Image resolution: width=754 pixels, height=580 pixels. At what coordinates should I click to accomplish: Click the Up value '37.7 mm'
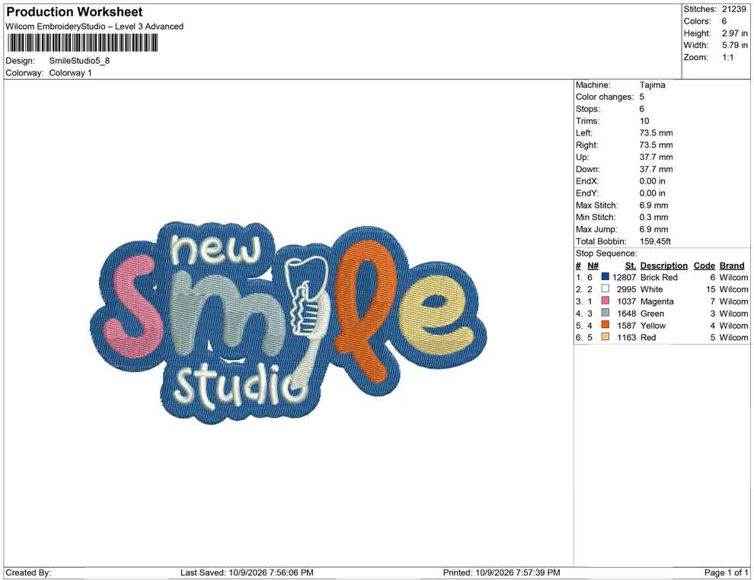656,157
